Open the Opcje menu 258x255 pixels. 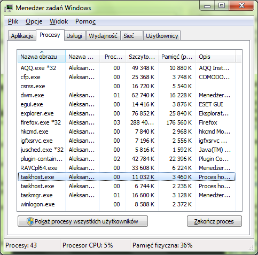click(34, 21)
